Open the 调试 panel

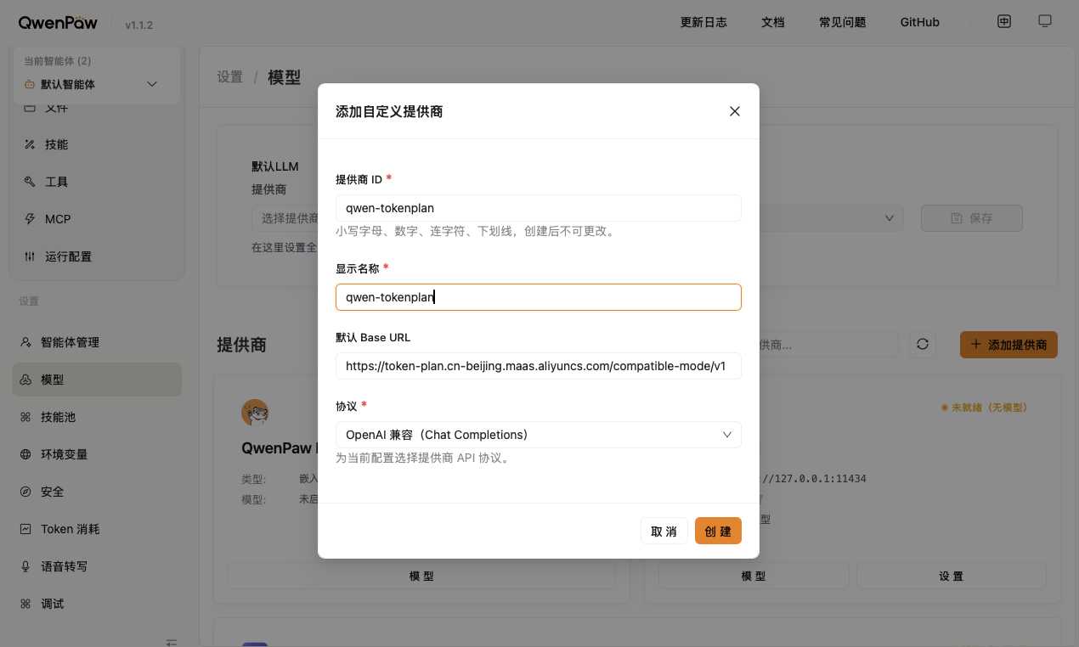pos(53,603)
